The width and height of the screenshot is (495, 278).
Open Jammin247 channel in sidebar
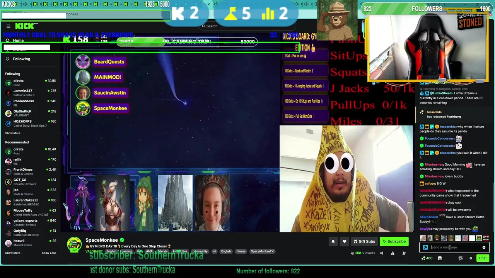pos(31,93)
